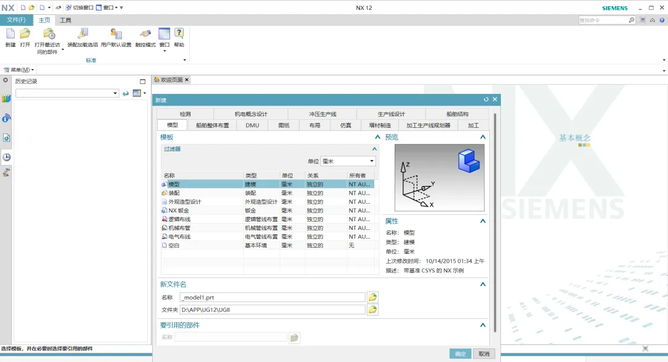This screenshot has height=362, width=668.
Task: Open the 菜单(M) dropdown
Action: tap(19, 70)
